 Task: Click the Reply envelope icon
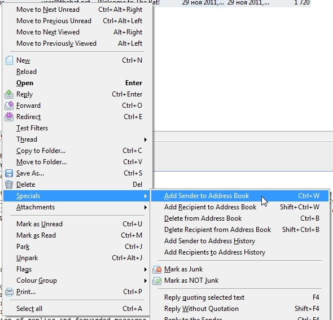pyautogui.click(x=9, y=94)
